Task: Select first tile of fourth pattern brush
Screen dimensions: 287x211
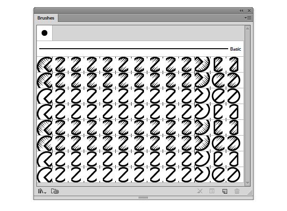Action: 44,112
